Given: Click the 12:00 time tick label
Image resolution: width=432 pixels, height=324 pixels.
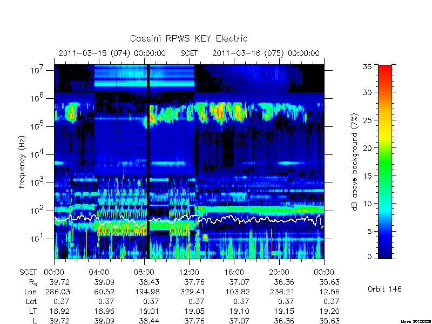Looking at the screenshot, I should click(189, 272).
